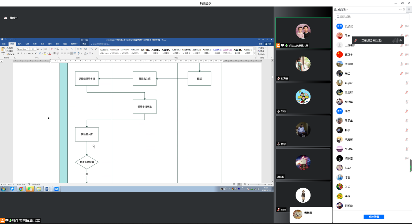The image size is (412, 224).
Task: Open the 文件 menu tab in Word
Action: (x=4, y=44)
